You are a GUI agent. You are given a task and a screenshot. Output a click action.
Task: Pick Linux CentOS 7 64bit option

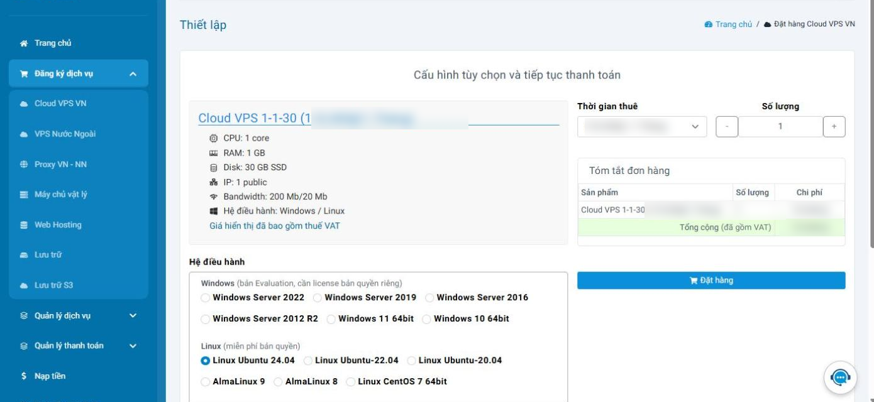pos(351,382)
